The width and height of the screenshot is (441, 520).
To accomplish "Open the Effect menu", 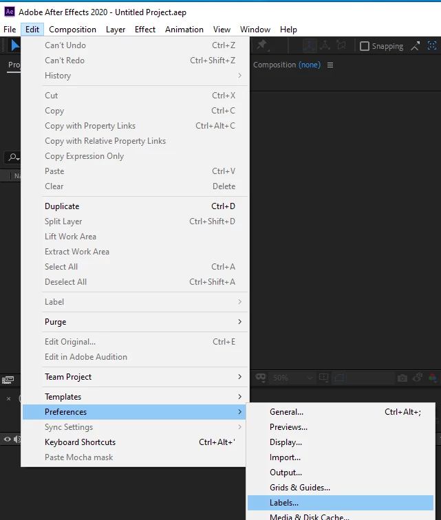I will pos(145,30).
